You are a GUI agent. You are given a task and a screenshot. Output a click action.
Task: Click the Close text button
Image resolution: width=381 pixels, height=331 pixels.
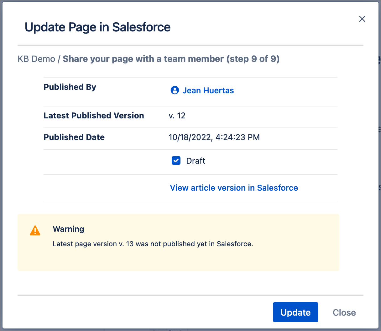344,312
